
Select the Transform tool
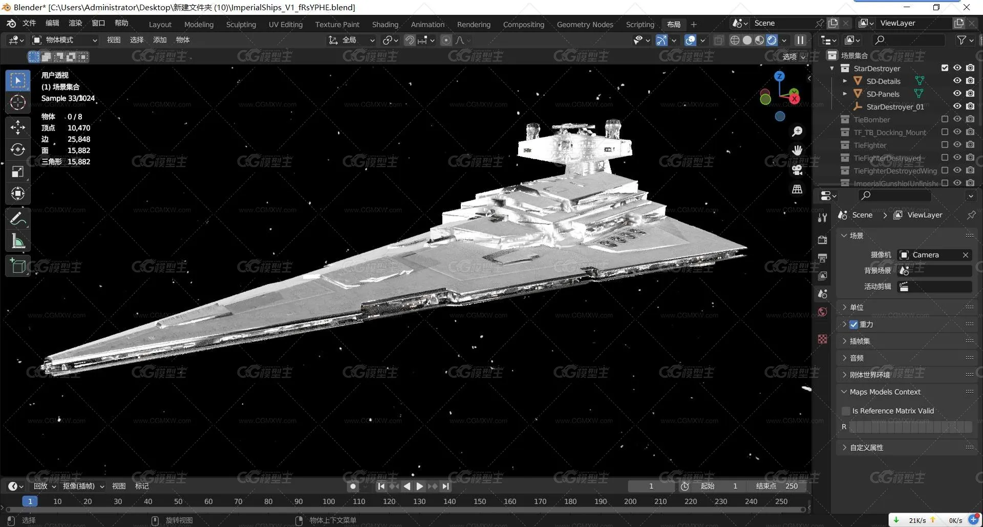point(18,193)
